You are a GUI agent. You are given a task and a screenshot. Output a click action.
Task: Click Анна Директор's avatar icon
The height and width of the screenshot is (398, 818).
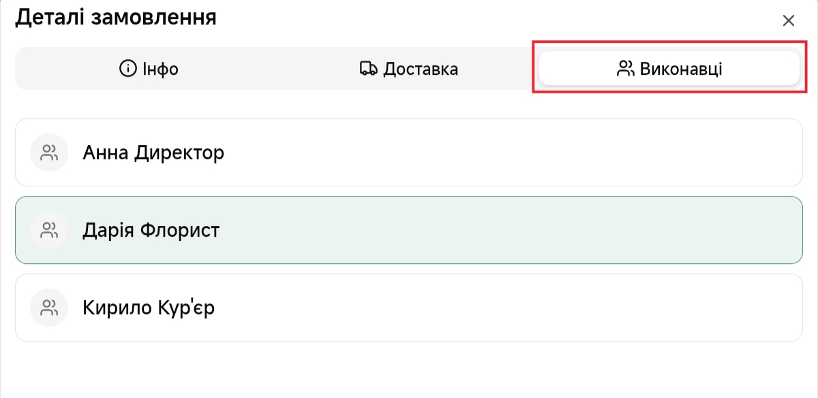click(x=49, y=152)
